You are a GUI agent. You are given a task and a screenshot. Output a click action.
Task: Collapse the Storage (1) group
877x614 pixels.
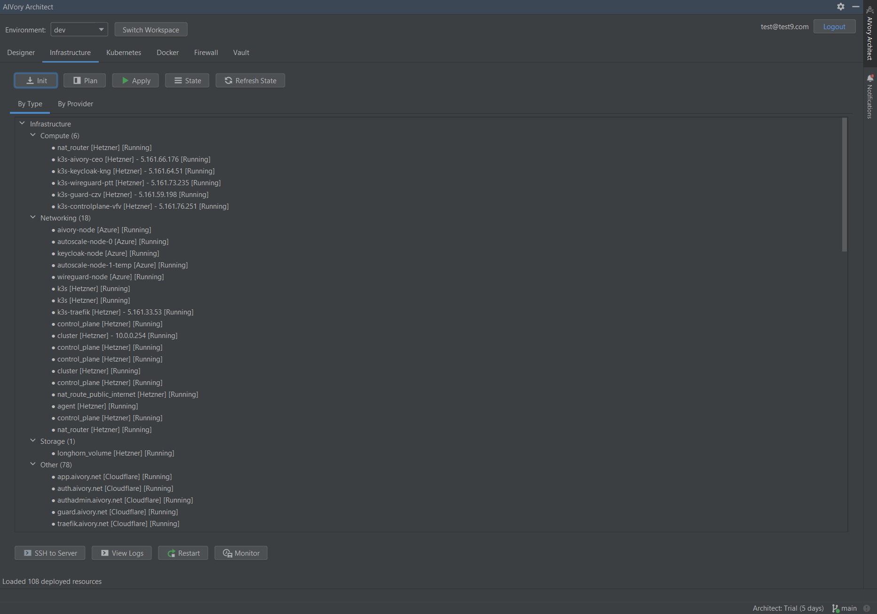tap(33, 441)
